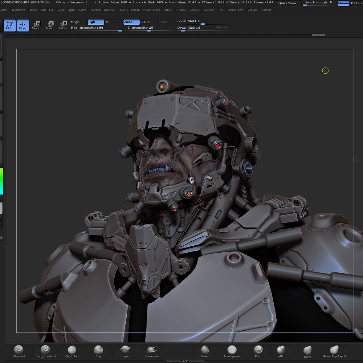Screen dimensions: 363x363
Task: Click the white color swatch on left
Action: point(1,208)
